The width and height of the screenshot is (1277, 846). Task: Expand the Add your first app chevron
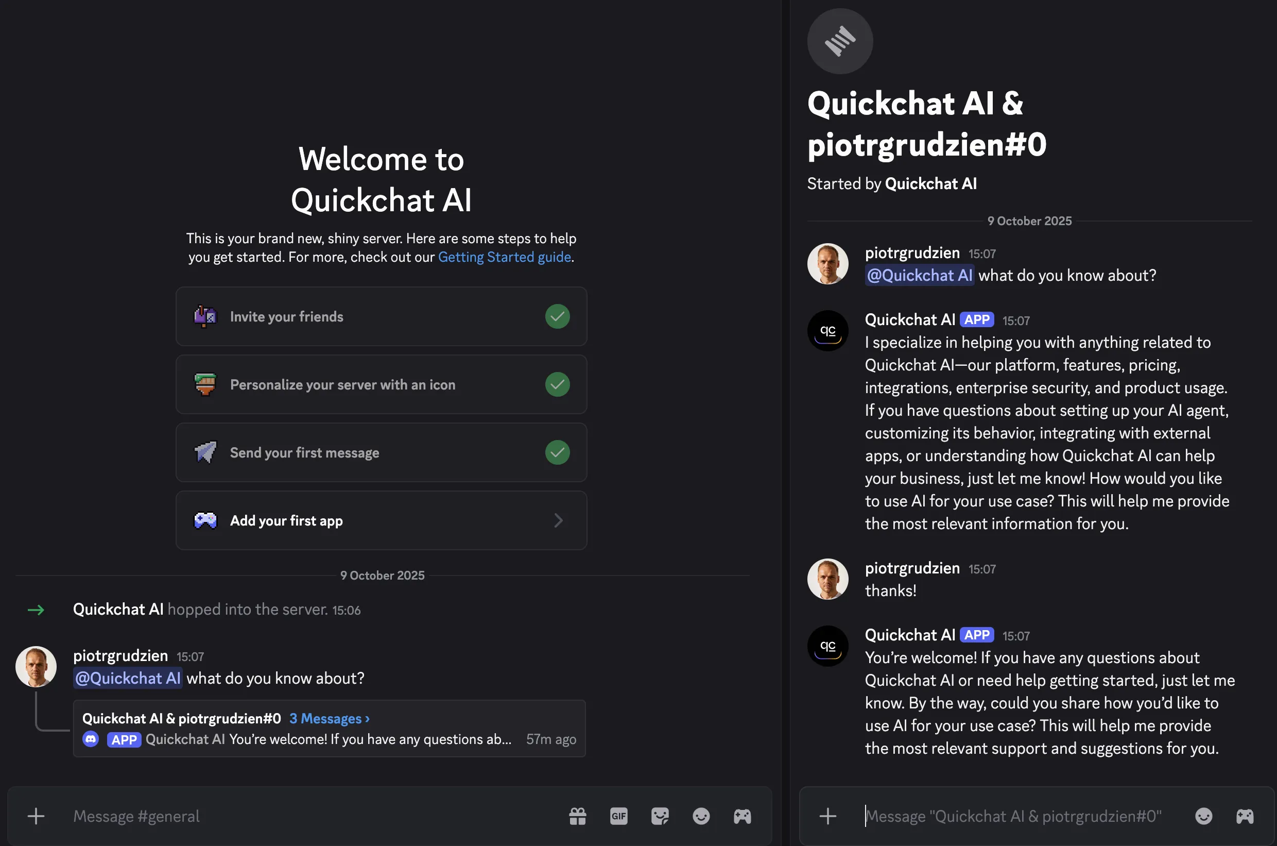pyautogui.click(x=558, y=520)
